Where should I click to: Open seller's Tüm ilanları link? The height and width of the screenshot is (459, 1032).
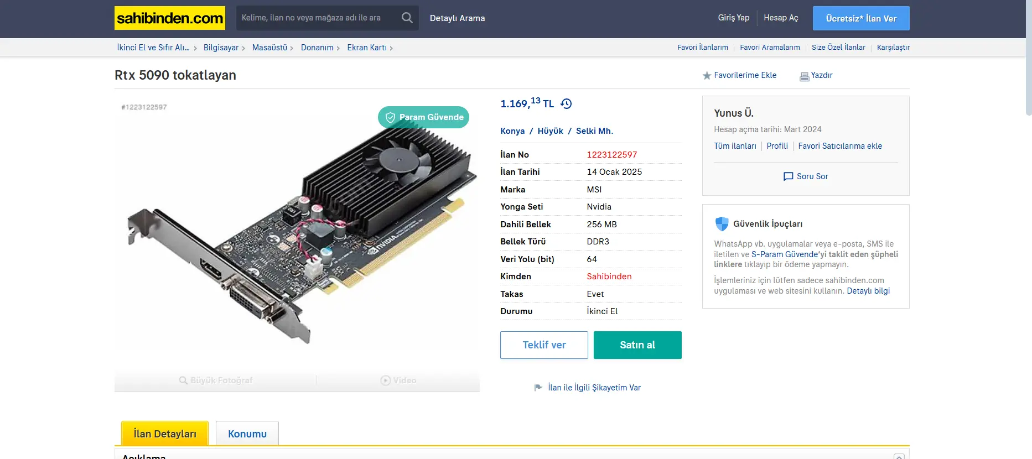point(735,146)
